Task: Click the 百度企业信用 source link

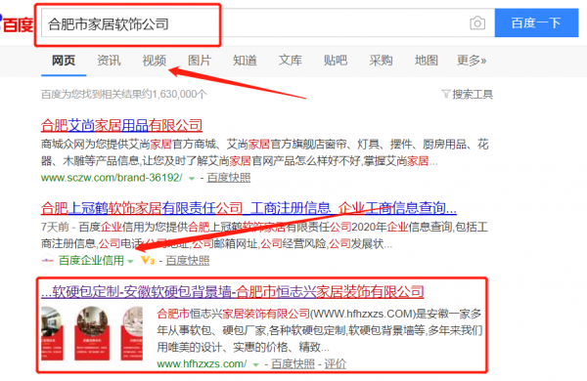Action: click(x=91, y=260)
